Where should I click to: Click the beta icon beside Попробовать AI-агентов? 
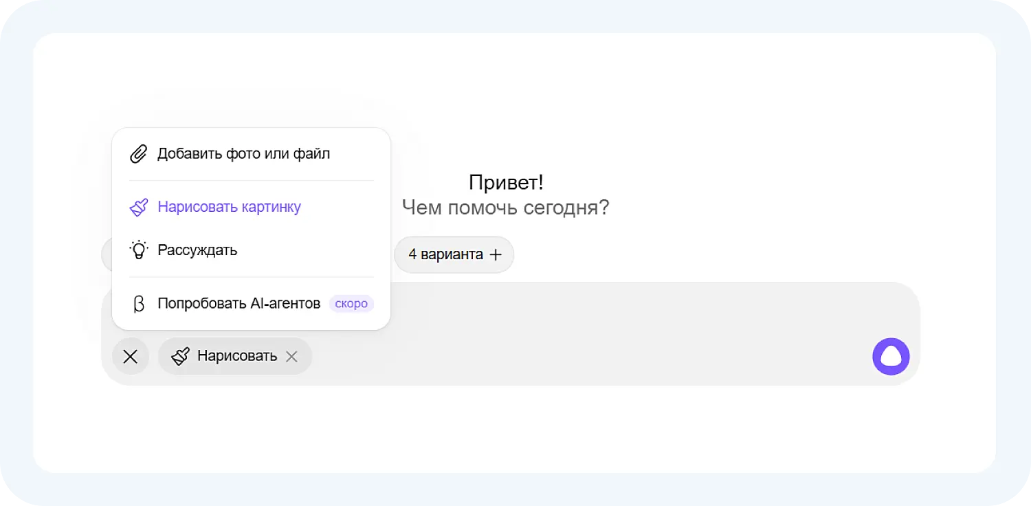(139, 303)
